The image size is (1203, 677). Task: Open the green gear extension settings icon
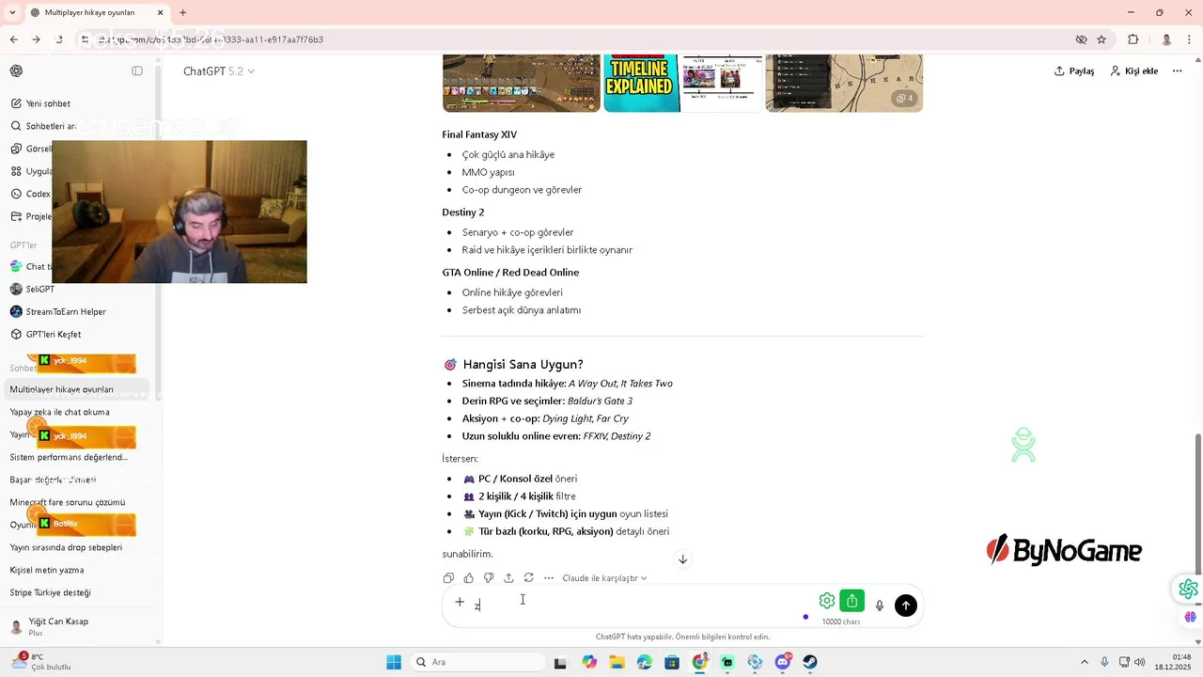(827, 601)
